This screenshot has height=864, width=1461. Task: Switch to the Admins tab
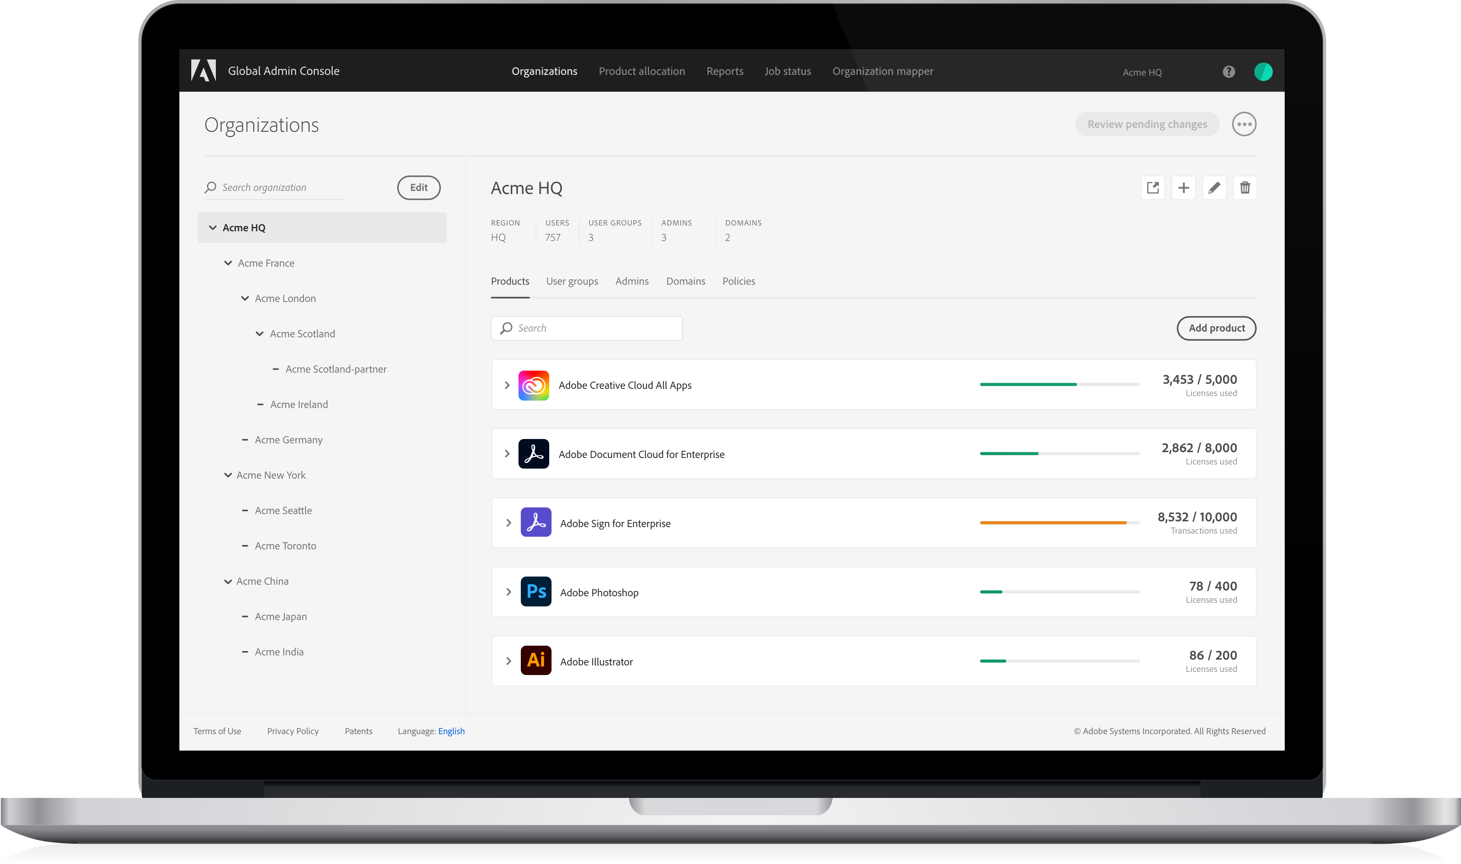click(x=631, y=281)
